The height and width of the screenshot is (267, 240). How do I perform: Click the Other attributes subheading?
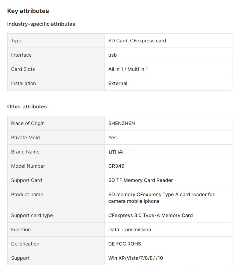pyautogui.click(x=27, y=107)
